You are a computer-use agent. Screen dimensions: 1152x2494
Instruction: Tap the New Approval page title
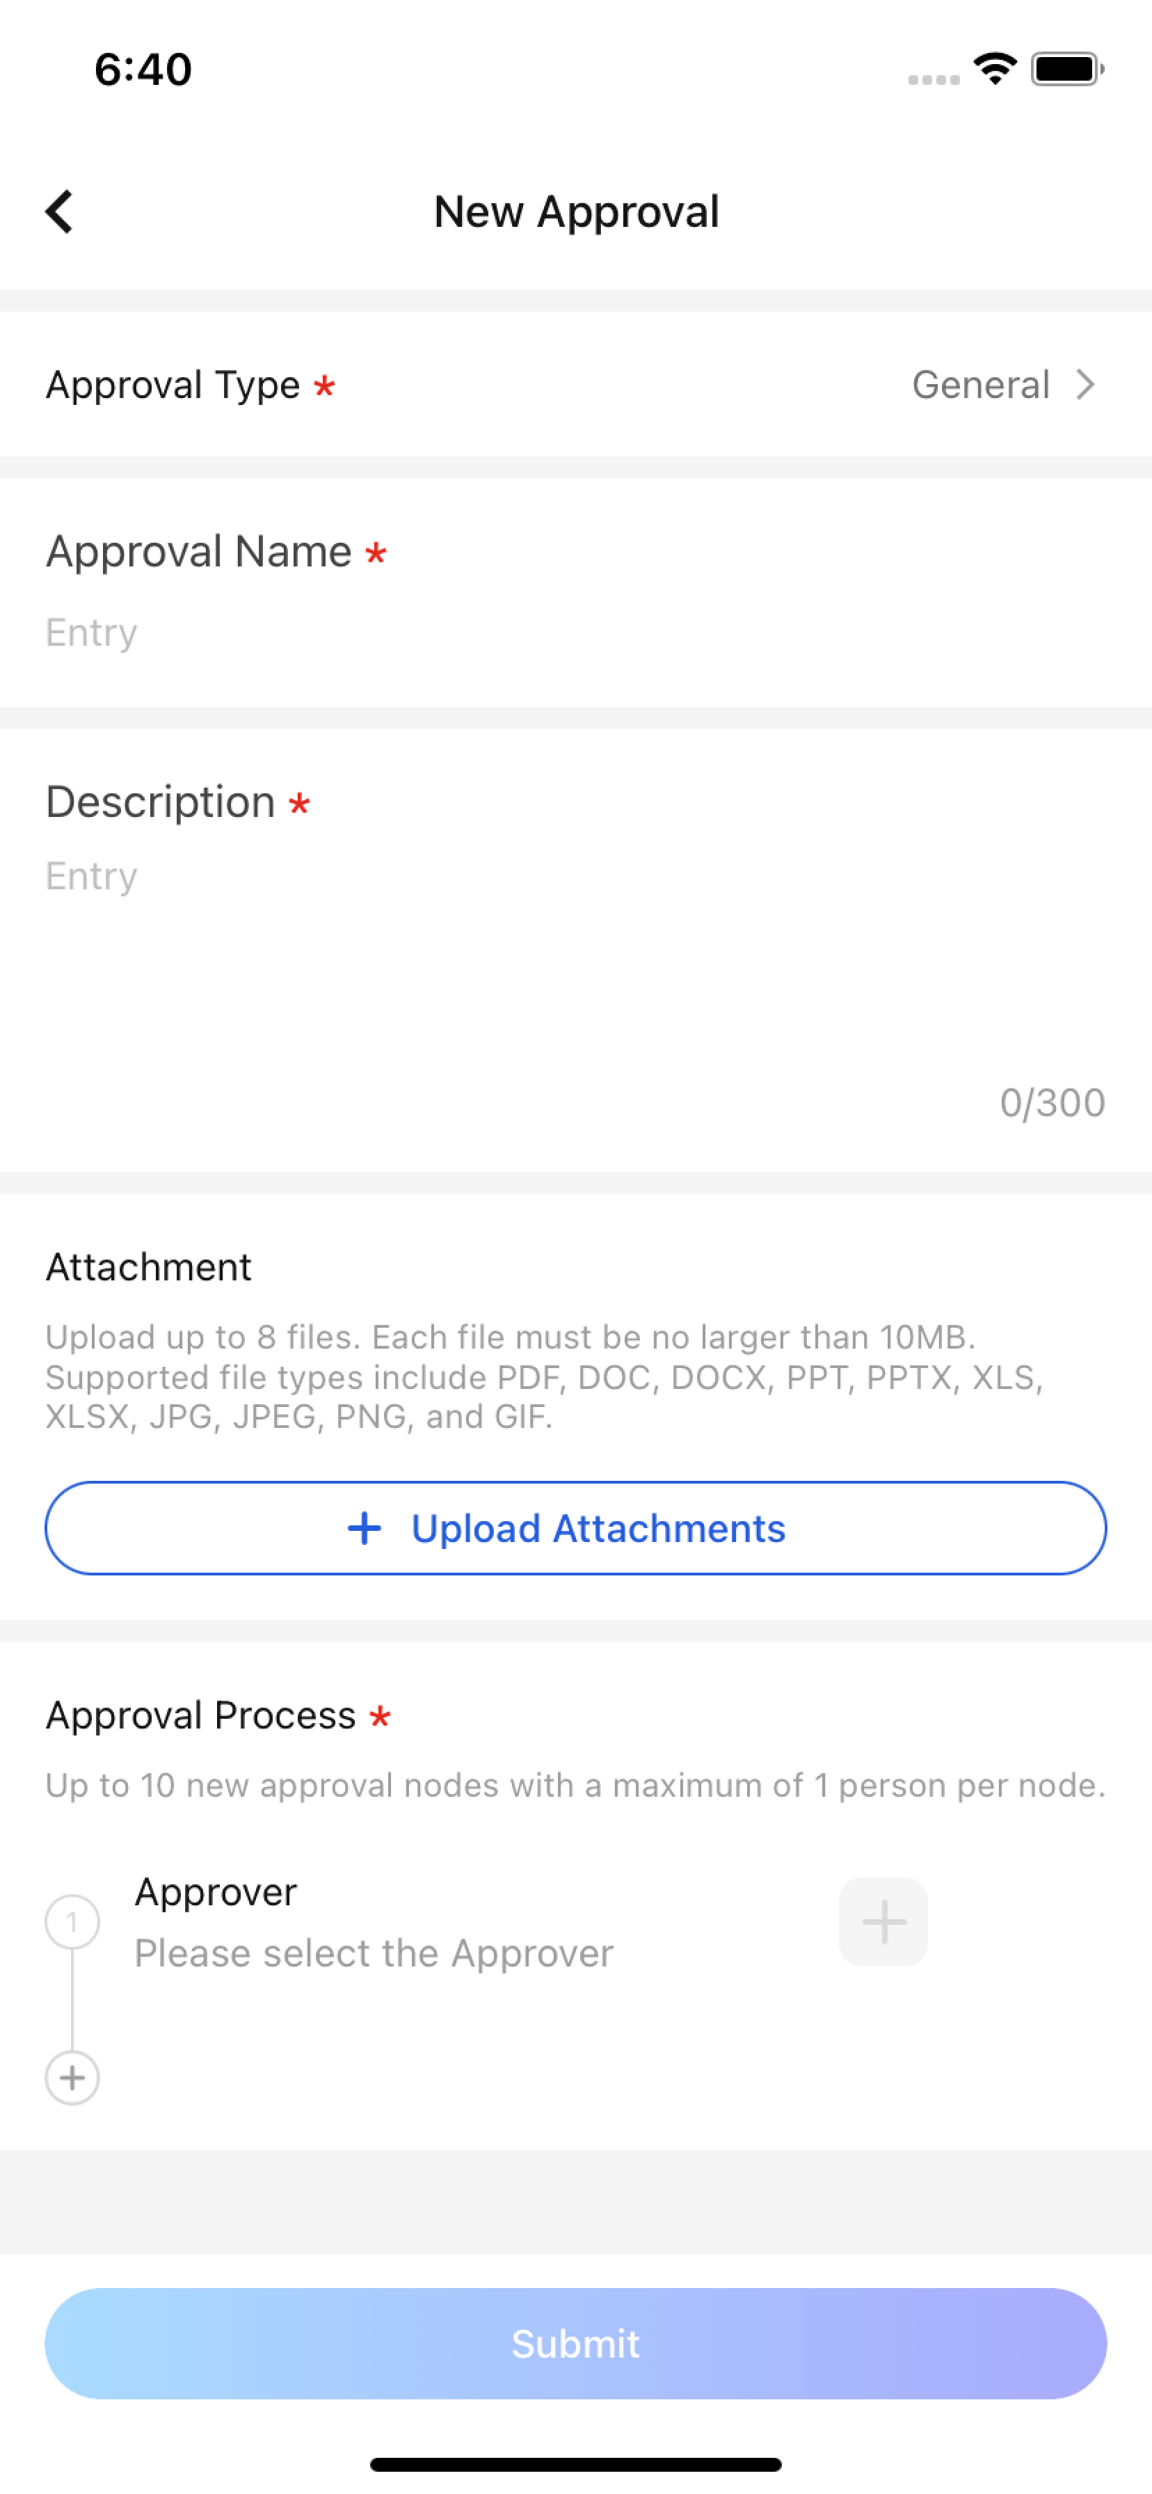(x=576, y=211)
